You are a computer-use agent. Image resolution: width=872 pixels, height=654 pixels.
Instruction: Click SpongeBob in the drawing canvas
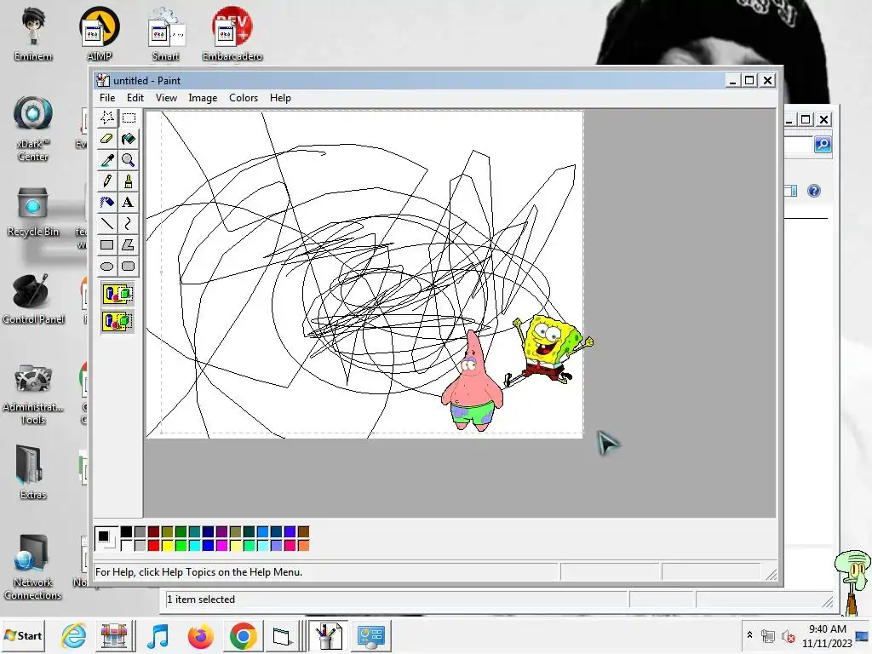549,349
